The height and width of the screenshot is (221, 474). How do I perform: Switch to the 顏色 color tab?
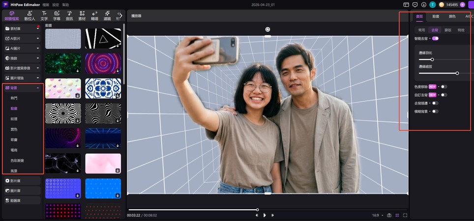452,16
